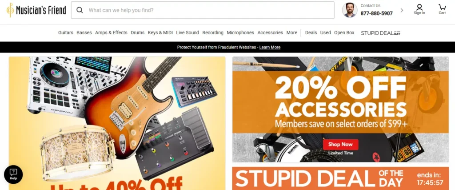The height and width of the screenshot is (190, 455).
Task: Expand the Contact Us chevron arrow
Action: click(402, 10)
